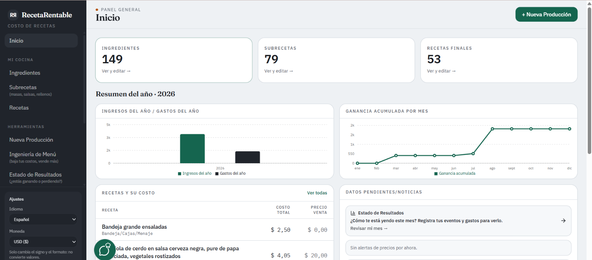Open the chef chat bubble assistant
Screen dimensions: 592x260
105,250
